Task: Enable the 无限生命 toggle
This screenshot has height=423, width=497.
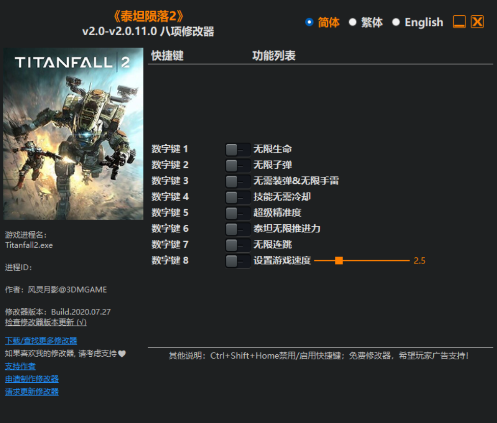Action: pos(237,149)
